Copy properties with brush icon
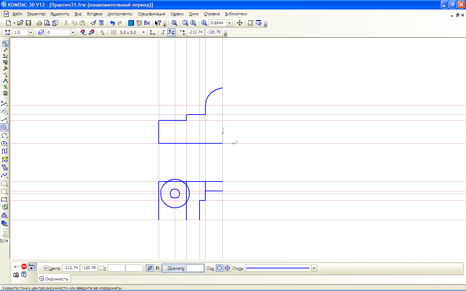Image resolution: width=466 pixels, height=291 pixels. [93, 23]
